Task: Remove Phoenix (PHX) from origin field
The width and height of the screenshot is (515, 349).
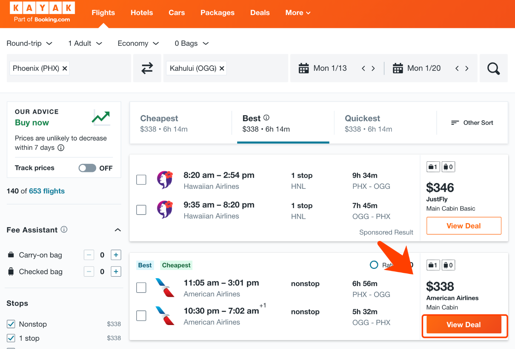Action: pyautogui.click(x=65, y=68)
